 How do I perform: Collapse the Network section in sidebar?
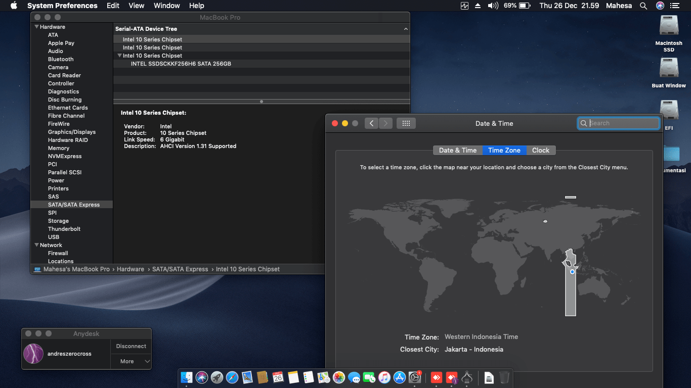[36, 245]
